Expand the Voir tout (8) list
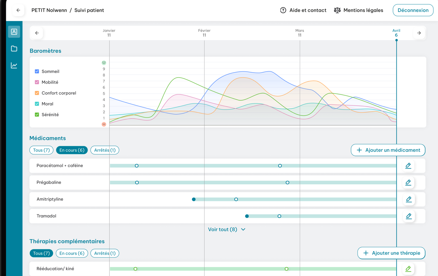Image resolution: width=438 pixels, height=276 pixels. point(227,229)
